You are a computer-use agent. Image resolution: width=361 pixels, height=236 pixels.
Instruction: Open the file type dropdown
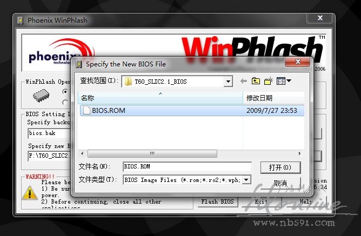[246, 180]
